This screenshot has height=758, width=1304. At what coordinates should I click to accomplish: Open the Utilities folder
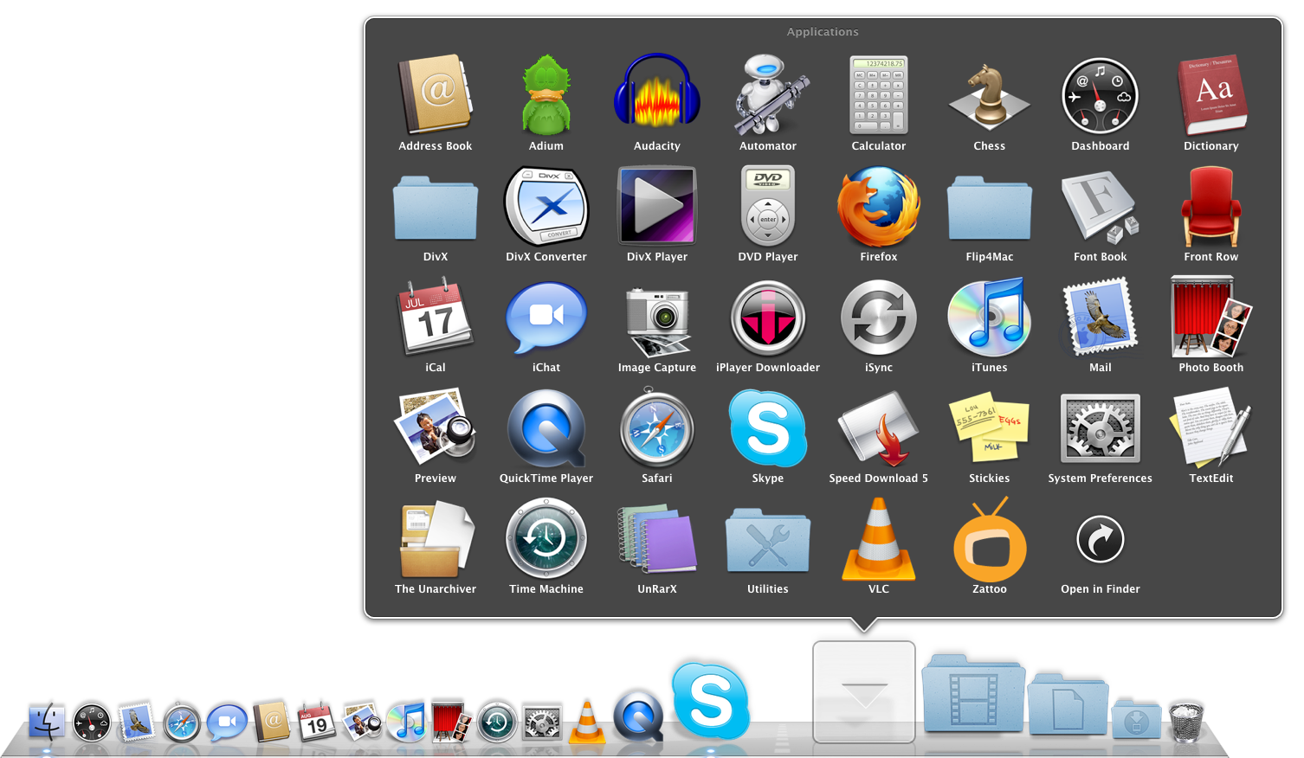point(768,540)
